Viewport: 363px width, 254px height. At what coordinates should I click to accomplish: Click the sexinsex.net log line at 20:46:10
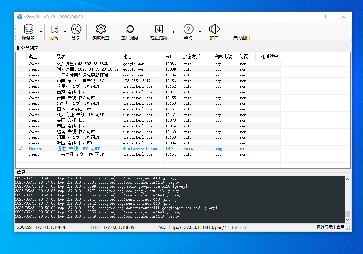tap(96, 178)
